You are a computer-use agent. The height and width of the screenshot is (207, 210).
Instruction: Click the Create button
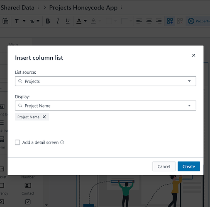(189, 166)
